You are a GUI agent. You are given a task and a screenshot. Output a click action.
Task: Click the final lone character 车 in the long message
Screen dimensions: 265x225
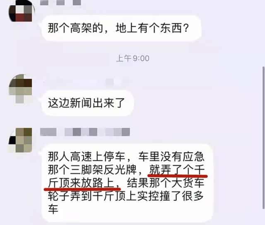click(53, 209)
